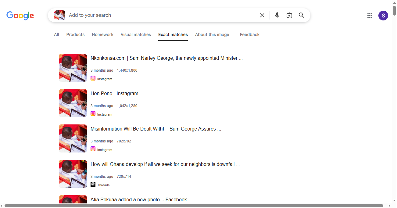Image resolution: width=397 pixels, height=208 pixels.
Task: Open Afia Pokuaa added a new photo result
Action: pos(139,200)
